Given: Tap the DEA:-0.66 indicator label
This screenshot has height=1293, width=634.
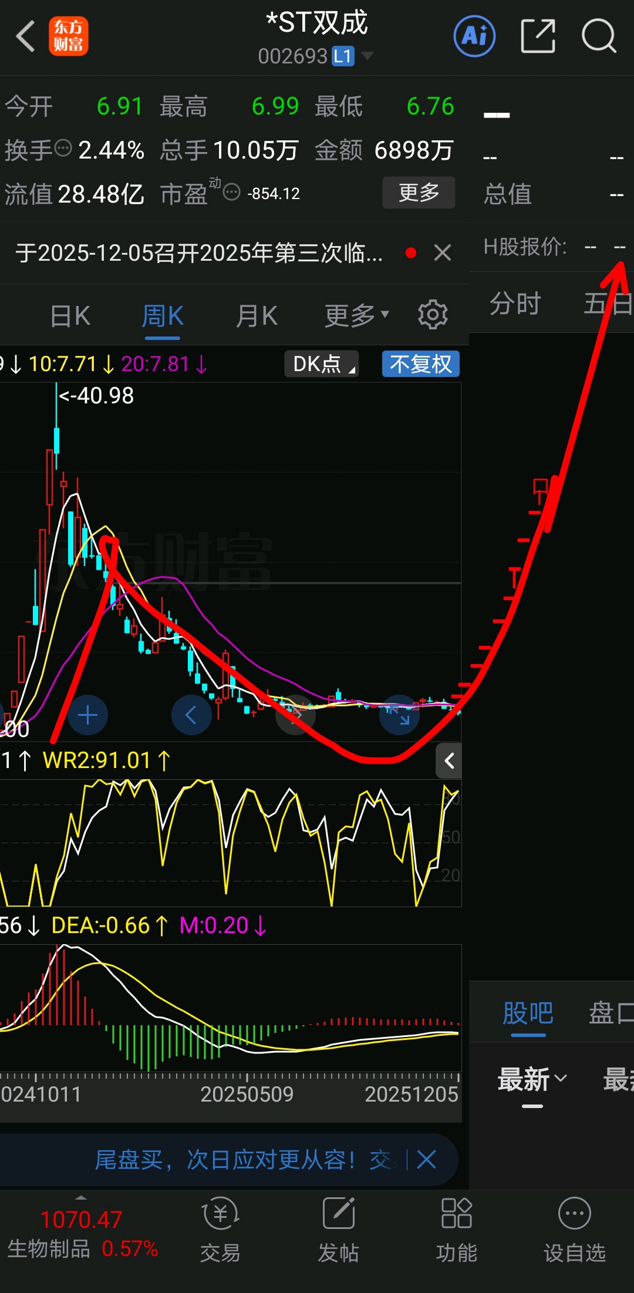Looking at the screenshot, I should tap(109, 926).
